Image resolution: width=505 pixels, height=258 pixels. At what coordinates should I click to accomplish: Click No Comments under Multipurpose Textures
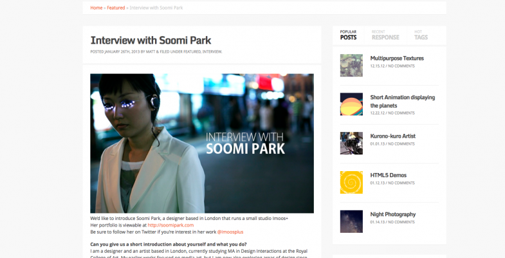(x=401, y=66)
